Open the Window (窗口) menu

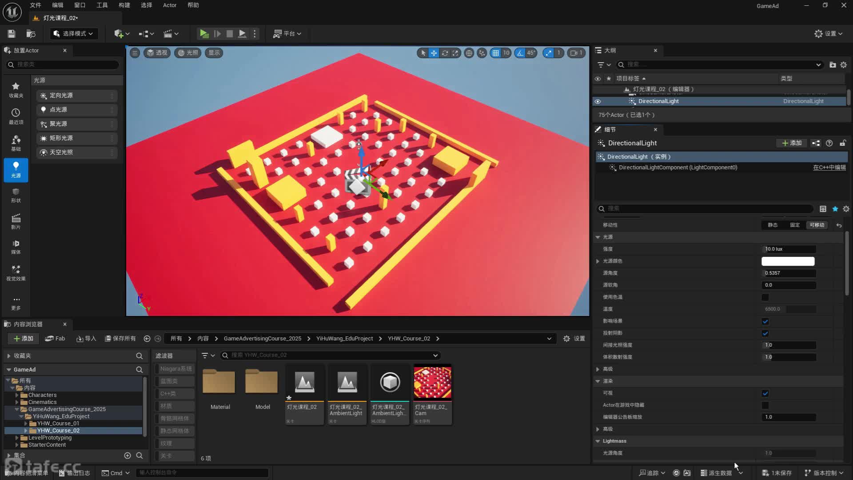pos(80,5)
